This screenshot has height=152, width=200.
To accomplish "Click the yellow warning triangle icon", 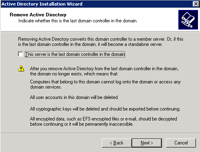I will pyautogui.click(x=21, y=69).
